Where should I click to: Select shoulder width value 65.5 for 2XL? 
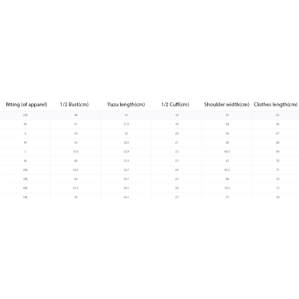tap(227, 170)
